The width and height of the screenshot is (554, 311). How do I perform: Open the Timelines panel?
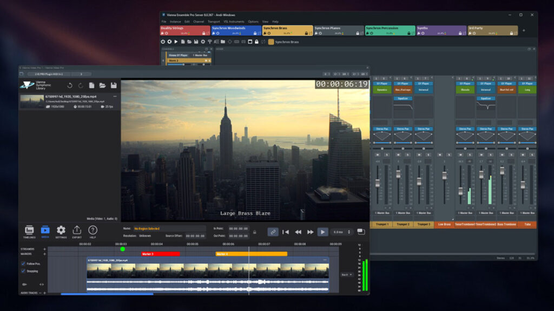[29, 232]
